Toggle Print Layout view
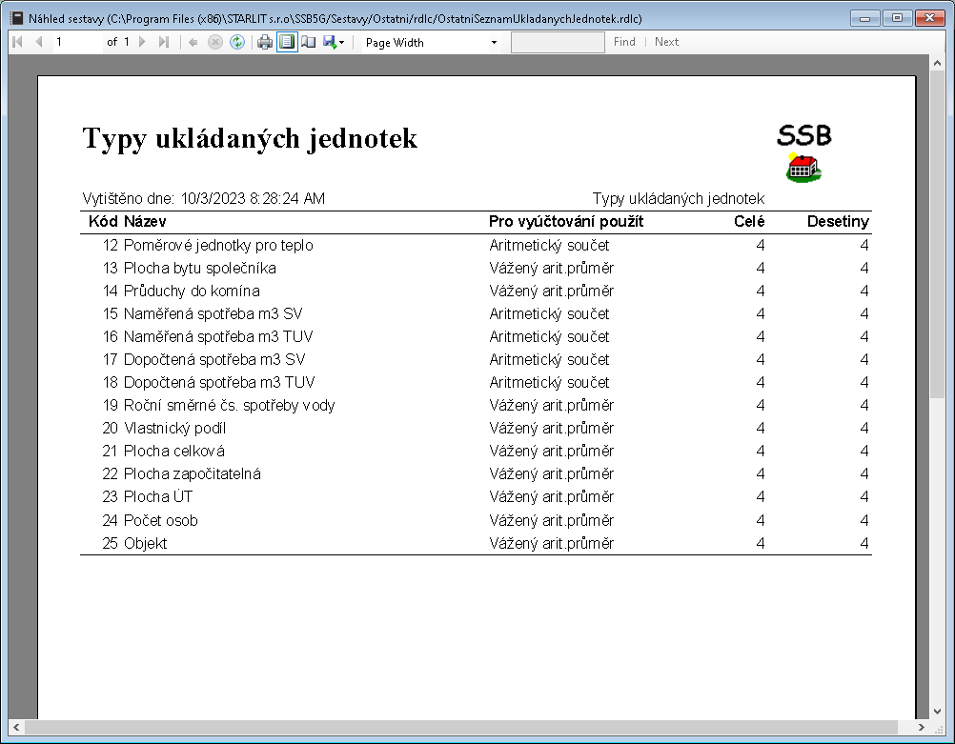 287,42
